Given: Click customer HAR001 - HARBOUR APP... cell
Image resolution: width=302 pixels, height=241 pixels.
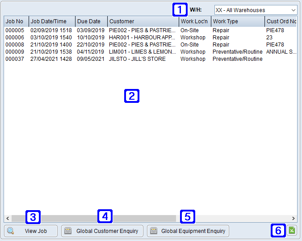Looking at the screenshot, I should (142, 38).
